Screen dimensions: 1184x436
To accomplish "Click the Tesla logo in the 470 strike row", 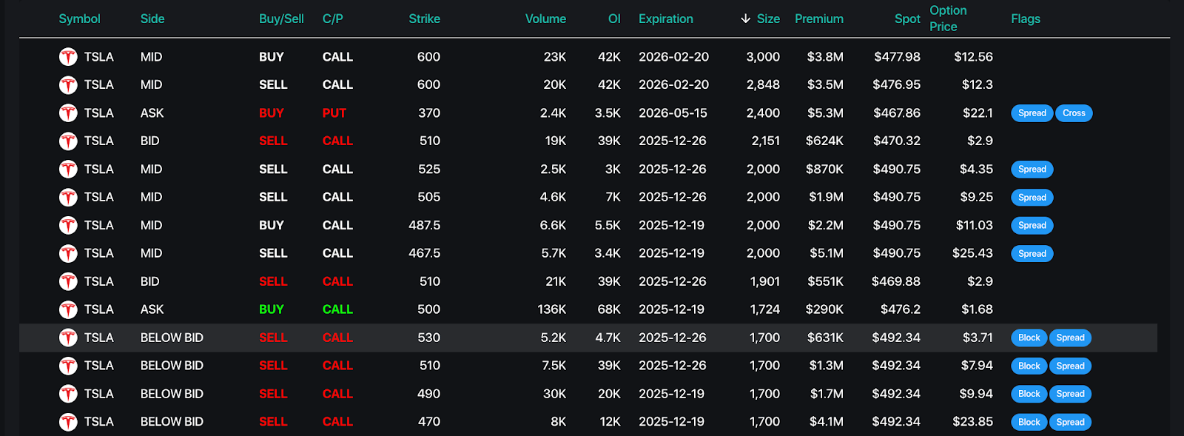I will click(x=68, y=422).
